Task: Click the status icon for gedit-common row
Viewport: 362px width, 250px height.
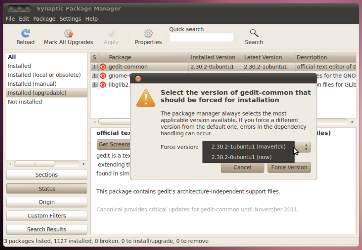Action: tap(94, 67)
